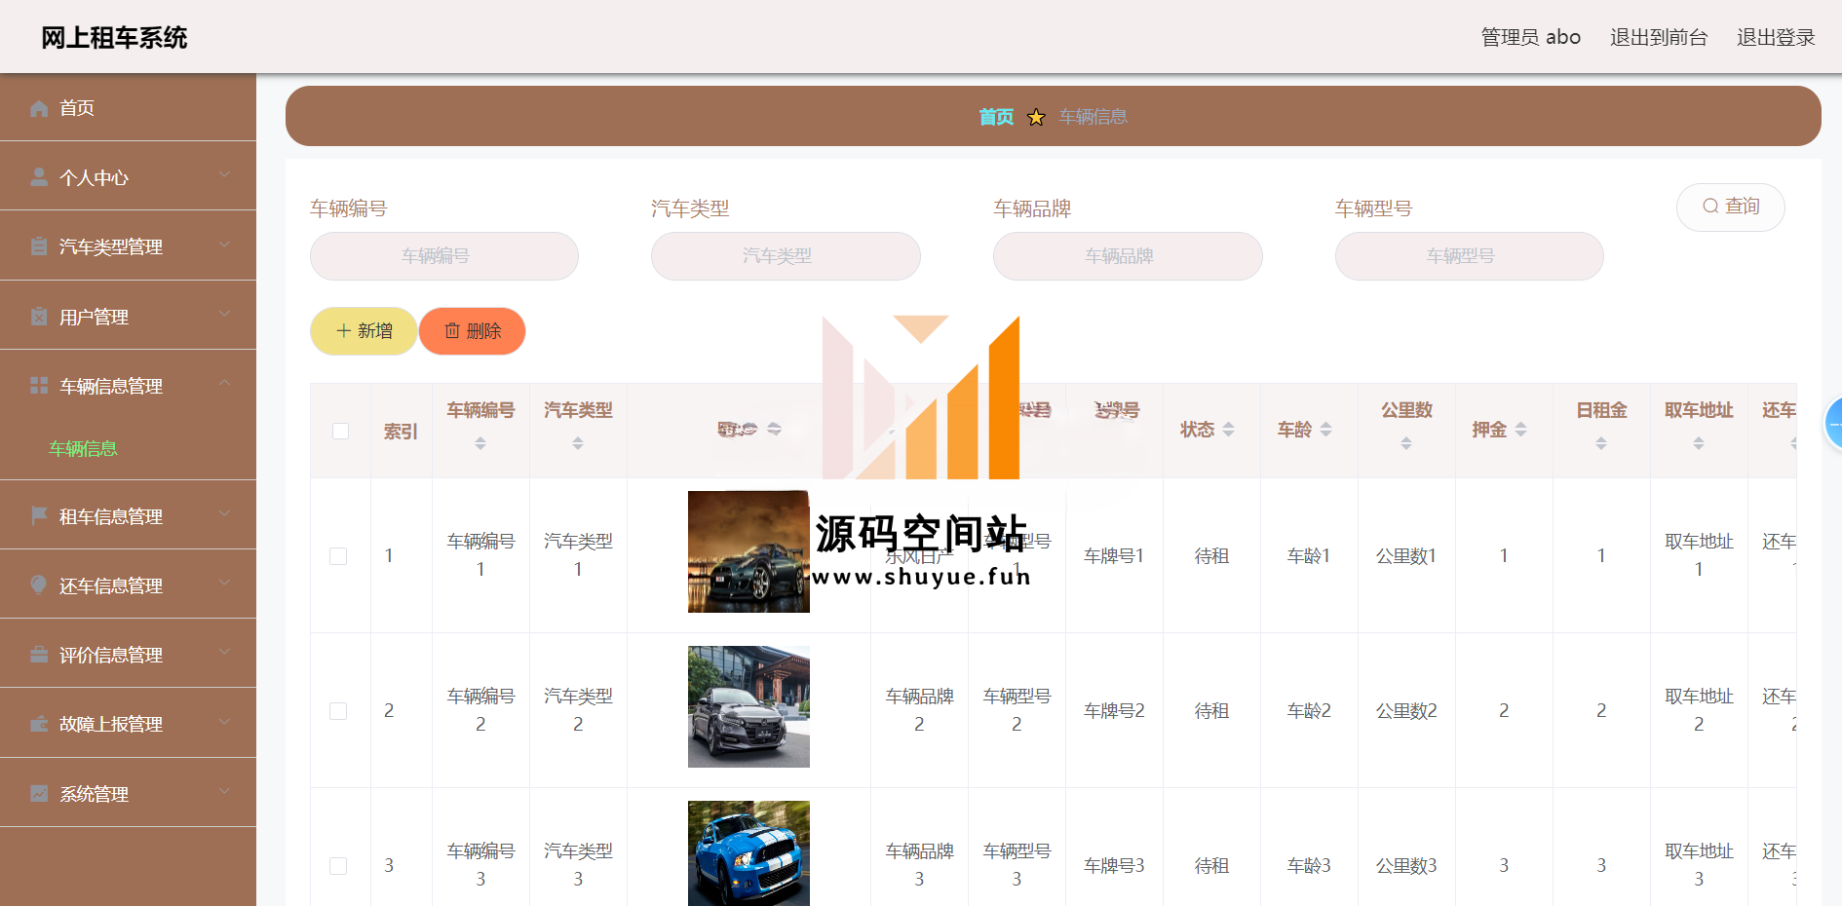The image size is (1842, 906).
Task: Sort by 公里数 column arrows
Action: click(1406, 443)
